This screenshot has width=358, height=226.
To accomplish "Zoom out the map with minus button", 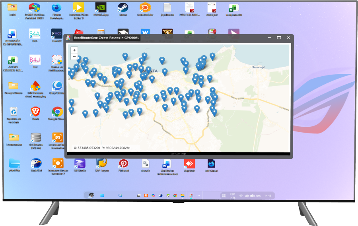I will point(74,56).
